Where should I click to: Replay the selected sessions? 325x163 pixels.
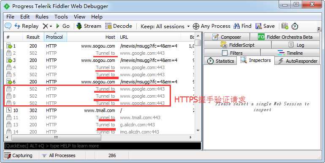point(26,26)
